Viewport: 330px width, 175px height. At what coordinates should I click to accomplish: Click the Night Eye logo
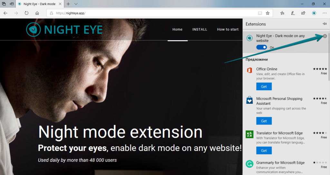(64, 30)
